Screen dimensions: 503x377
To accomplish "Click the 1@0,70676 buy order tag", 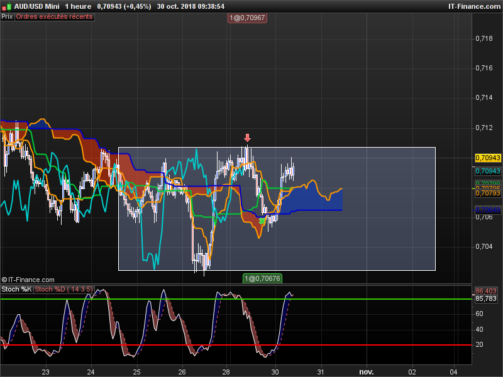I will coord(262,278).
